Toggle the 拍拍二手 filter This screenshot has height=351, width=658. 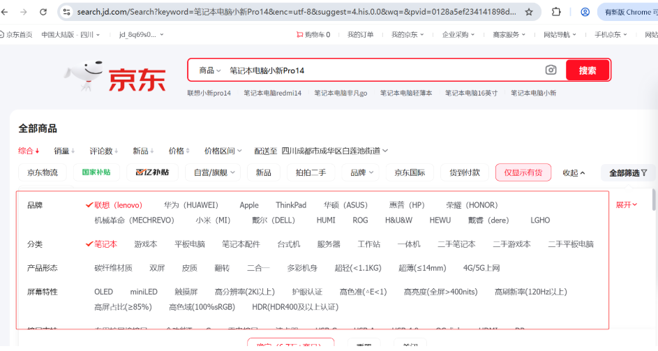click(311, 172)
